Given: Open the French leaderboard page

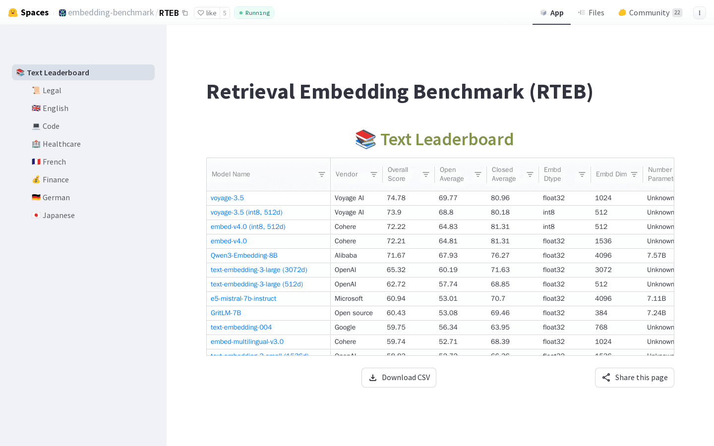Looking at the screenshot, I should (49, 162).
